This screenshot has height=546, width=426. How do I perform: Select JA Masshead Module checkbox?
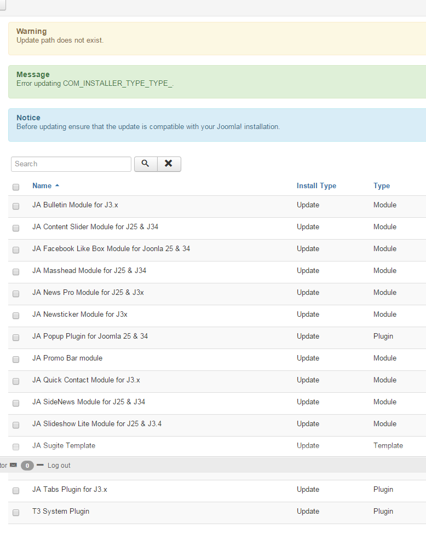click(x=16, y=271)
